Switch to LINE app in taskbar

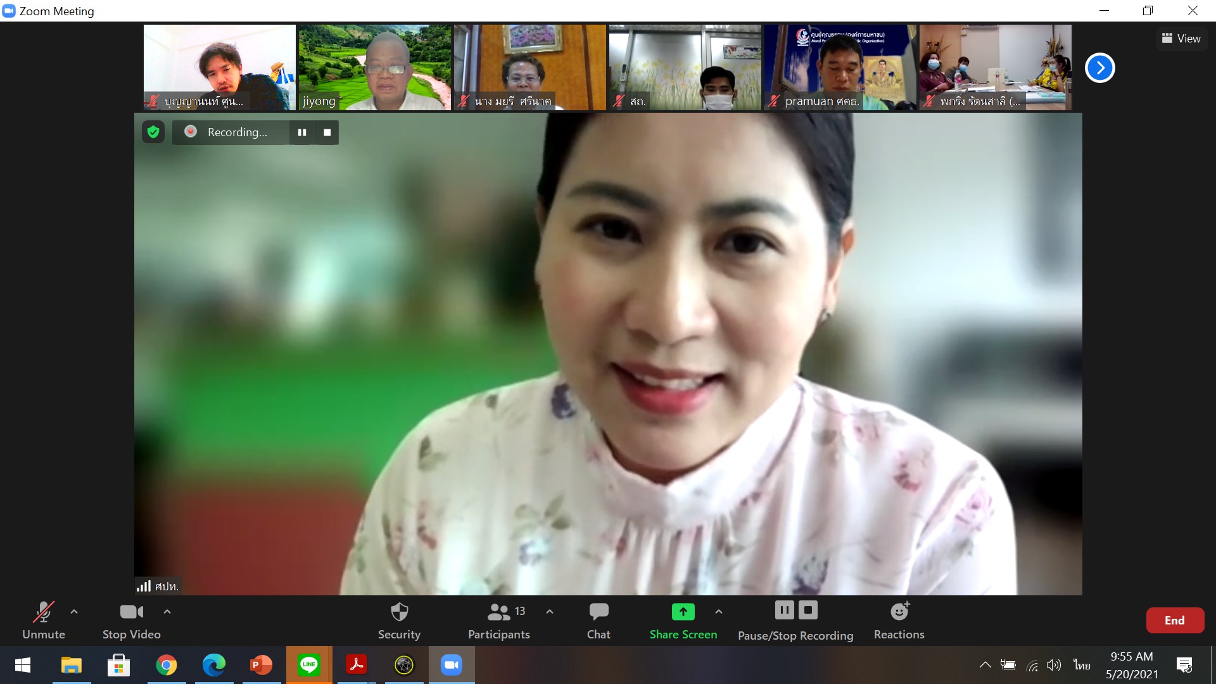tap(308, 665)
